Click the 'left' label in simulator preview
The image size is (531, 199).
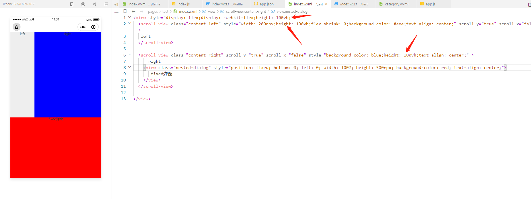tap(22, 34)
